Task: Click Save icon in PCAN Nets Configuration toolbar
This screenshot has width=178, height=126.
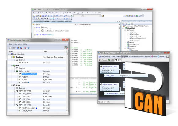Action: [10, 48]
